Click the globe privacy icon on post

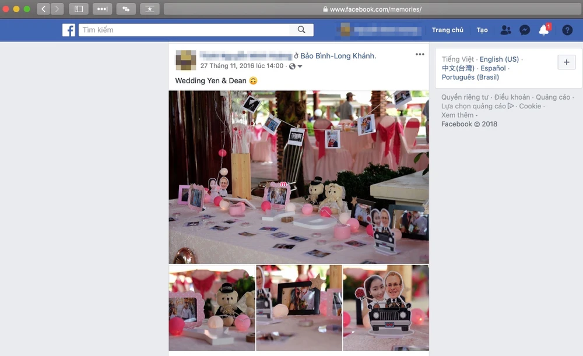point(292,66)
